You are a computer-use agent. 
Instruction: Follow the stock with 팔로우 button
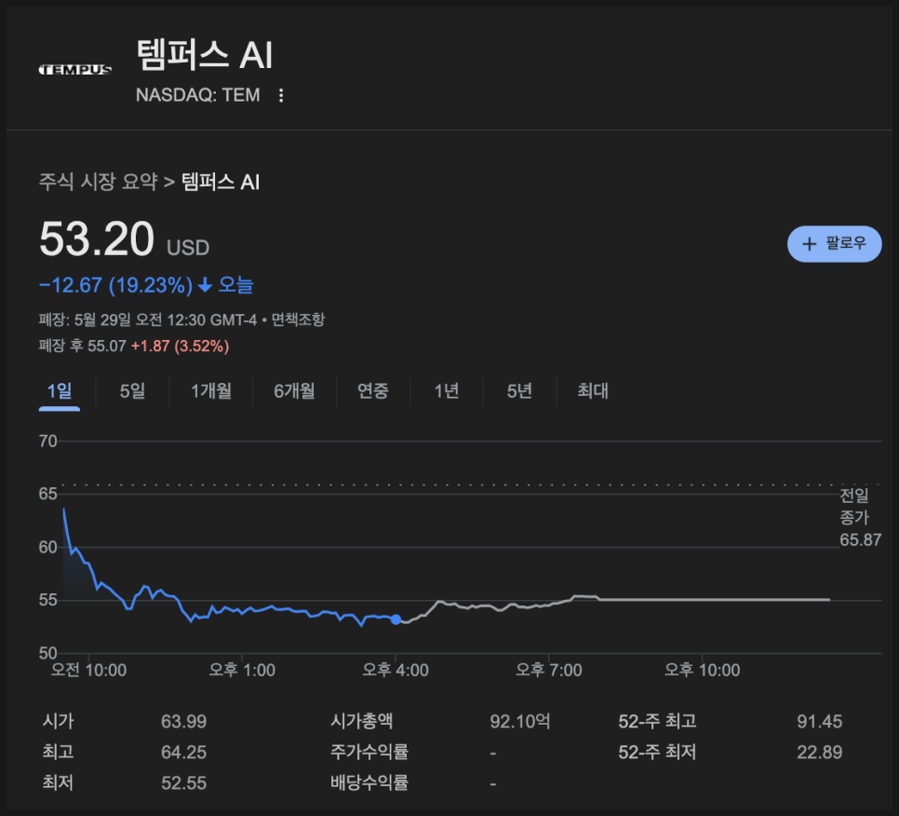834,244
